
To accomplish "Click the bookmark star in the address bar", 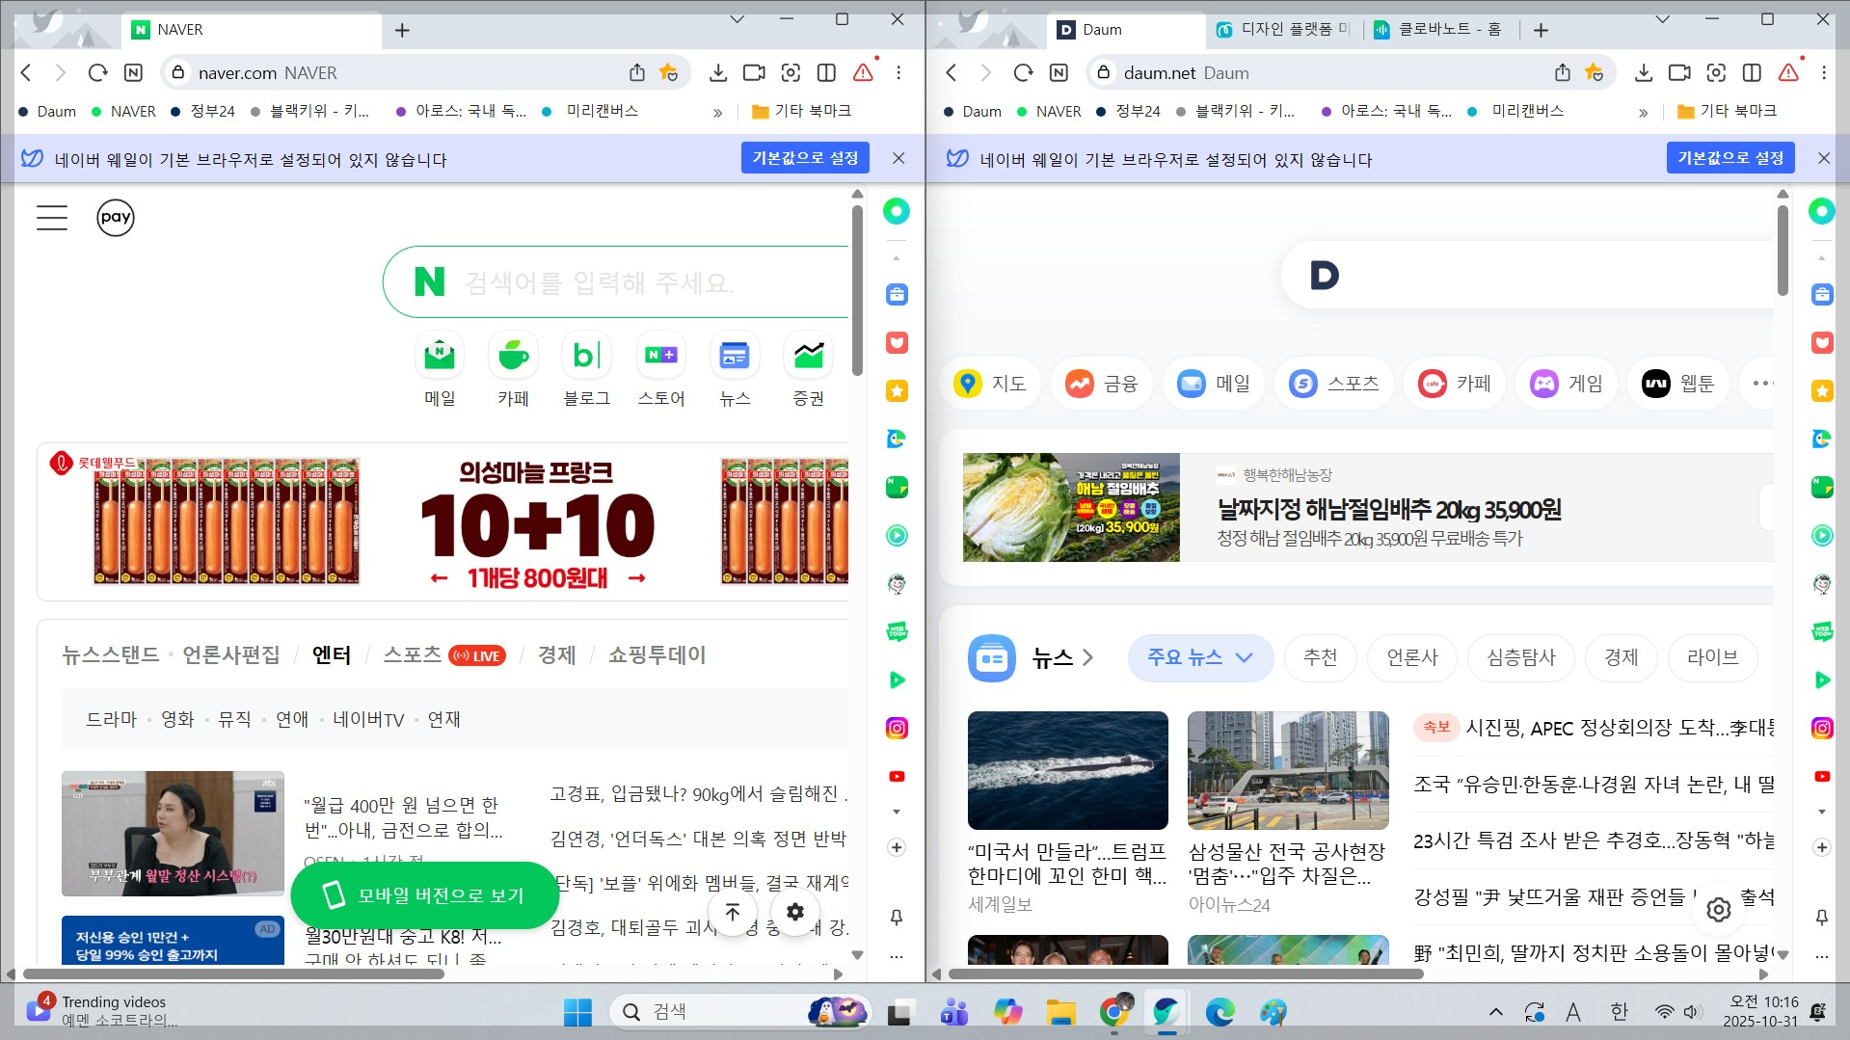I will point(669,72).
